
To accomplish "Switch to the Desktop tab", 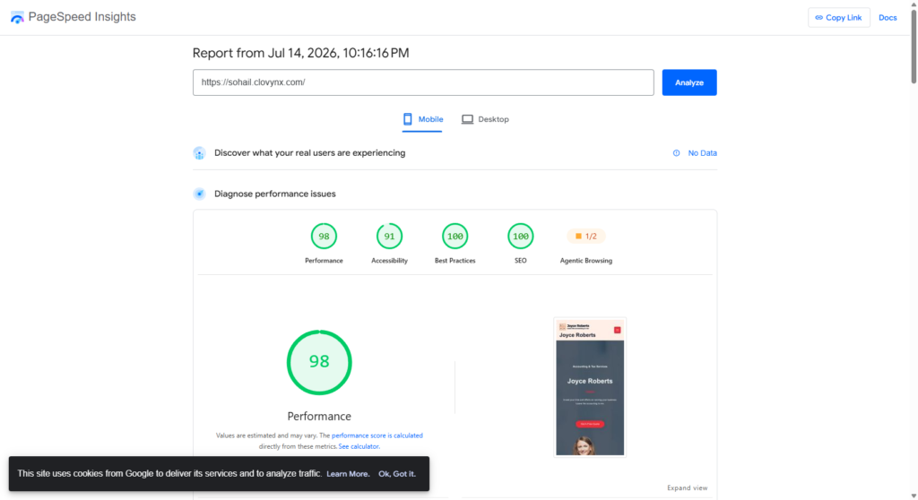I will [485, 119].
